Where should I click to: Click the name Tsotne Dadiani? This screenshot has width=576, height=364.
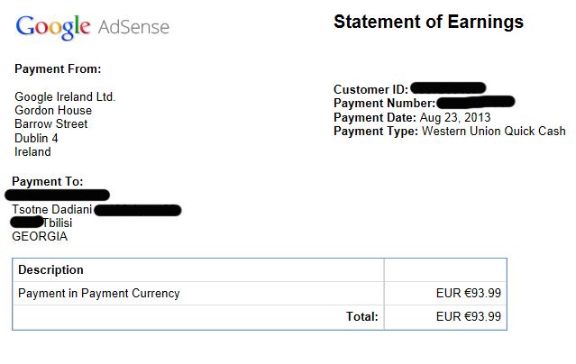51,210
